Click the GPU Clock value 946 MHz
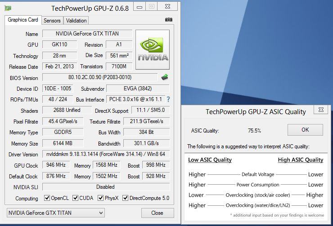The width and height of the screenshot is (333, 226). (x=56, y=165)
